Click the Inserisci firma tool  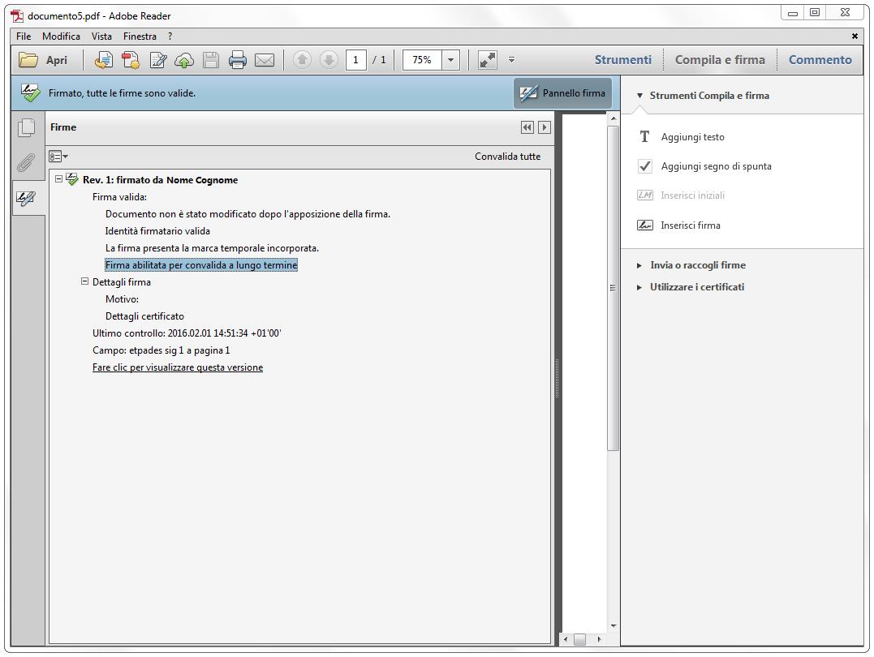pos(690,225)
